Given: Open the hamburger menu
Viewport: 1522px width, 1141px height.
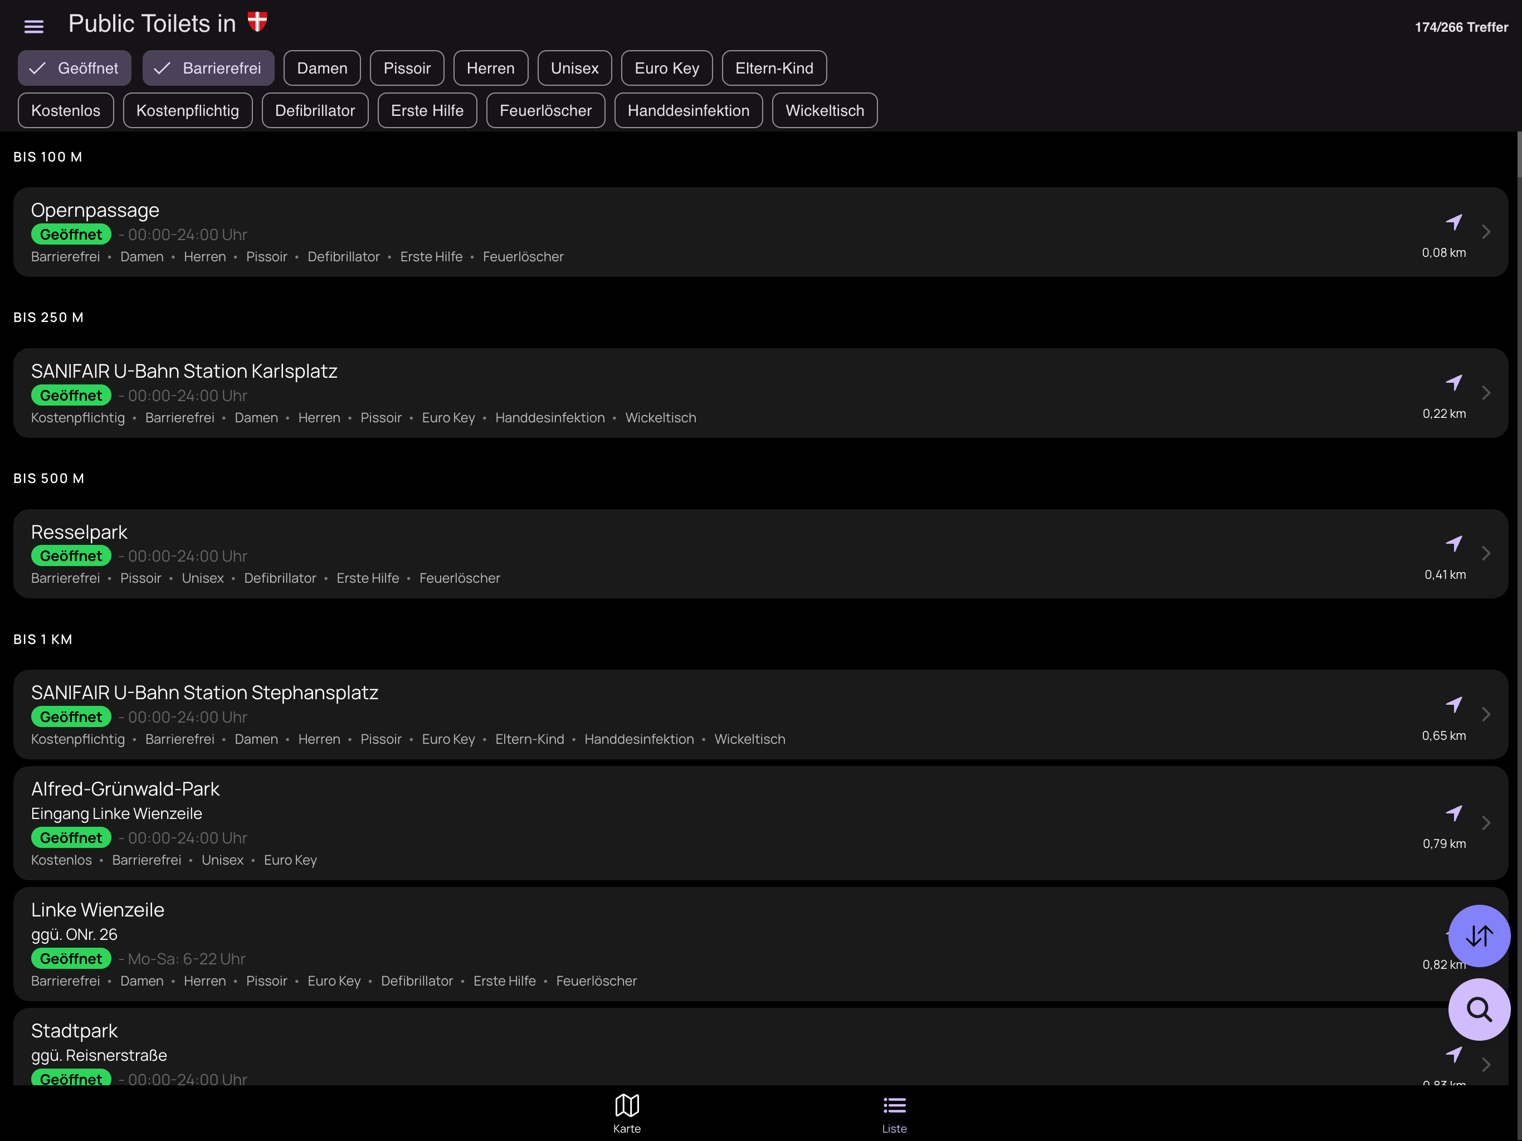Looking at the screenshot, I should [34, 26].
